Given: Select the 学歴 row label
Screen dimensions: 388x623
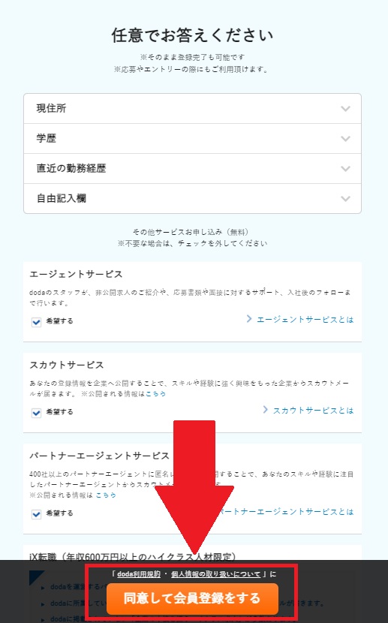Looking at the screenshot, I should [x=47, y=139].
